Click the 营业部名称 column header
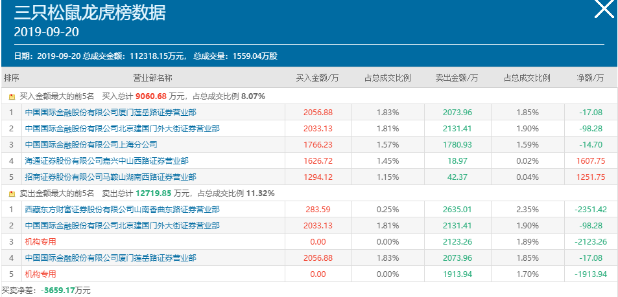Screen dimensions: 618x297 [152, 78]
